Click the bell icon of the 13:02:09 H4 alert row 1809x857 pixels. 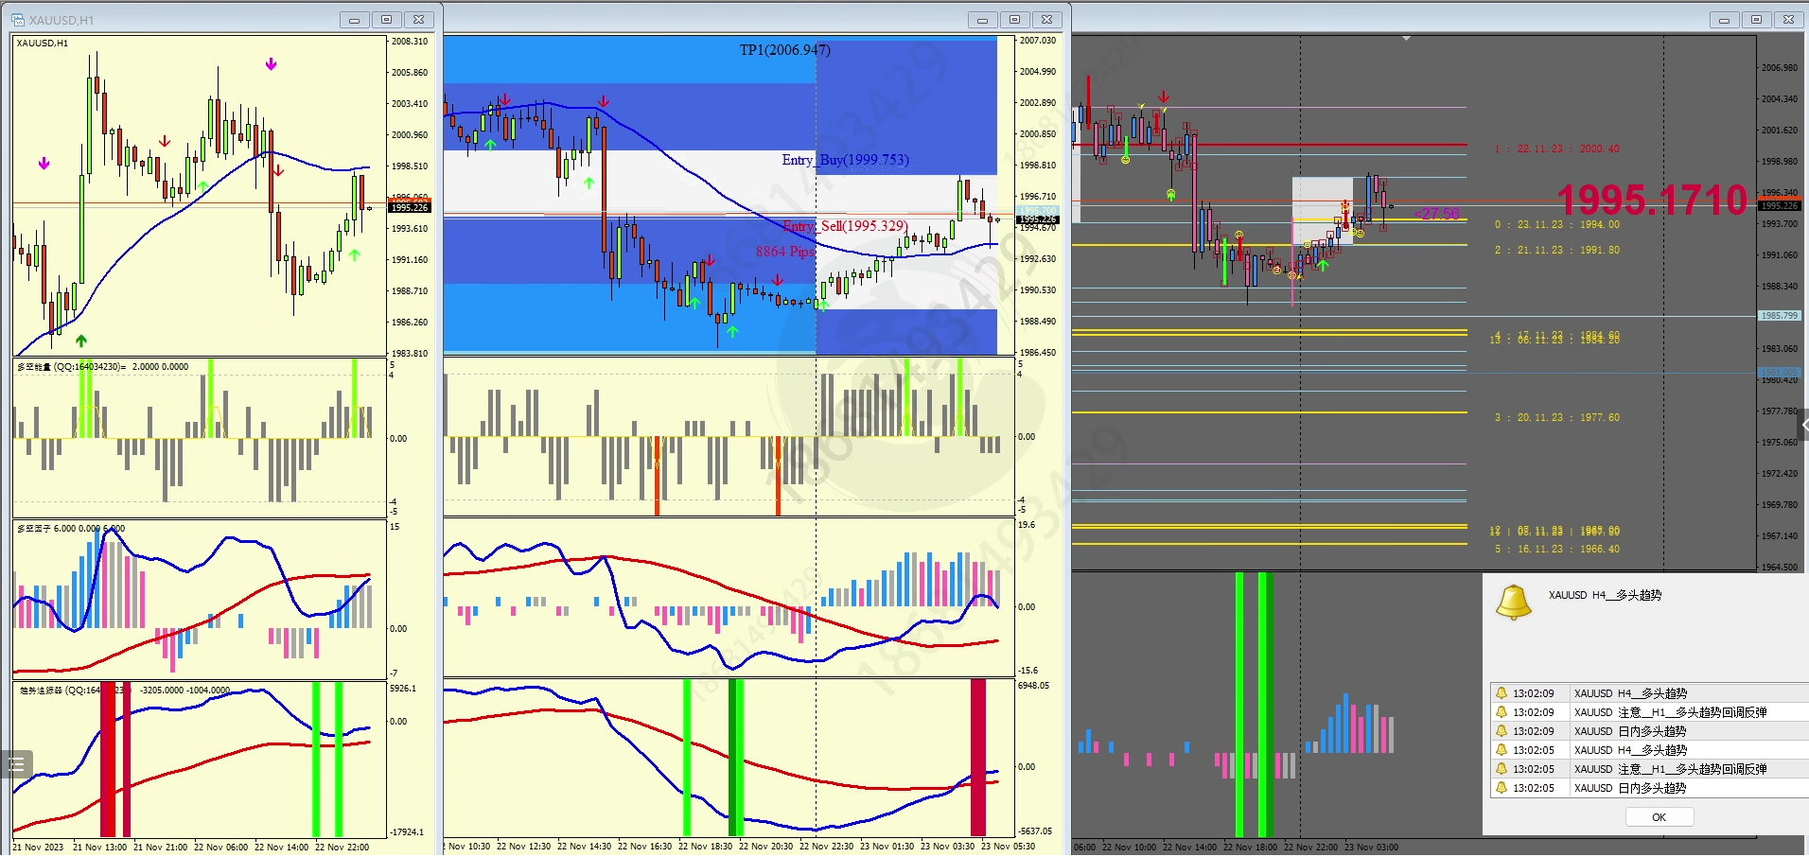(x=1502, y=693)
